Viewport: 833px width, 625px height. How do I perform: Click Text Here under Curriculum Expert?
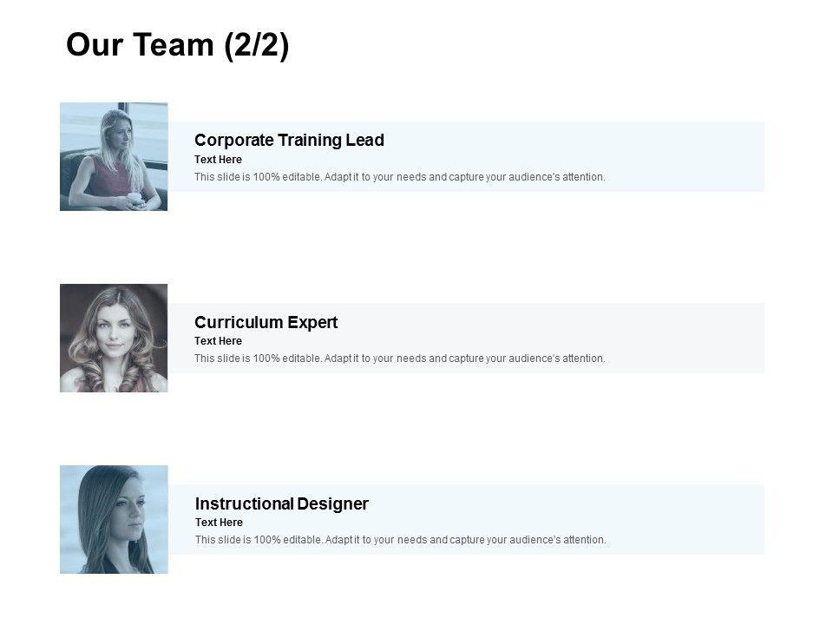(x=218, y=341)
